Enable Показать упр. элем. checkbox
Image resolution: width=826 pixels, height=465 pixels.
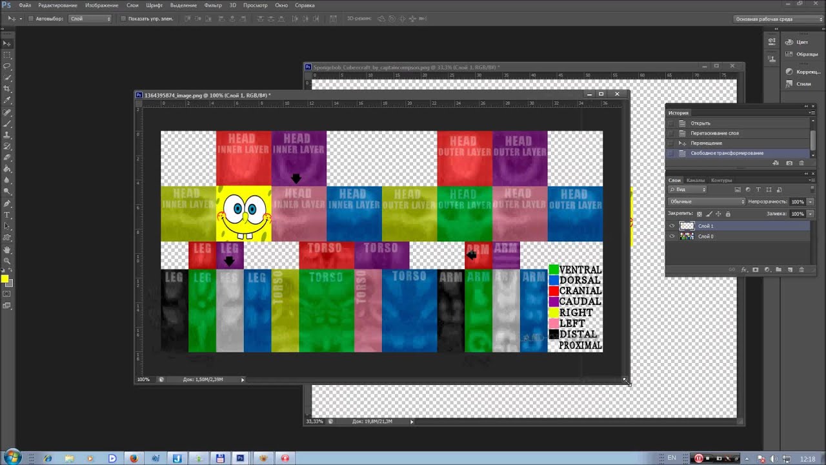[123, 19]
